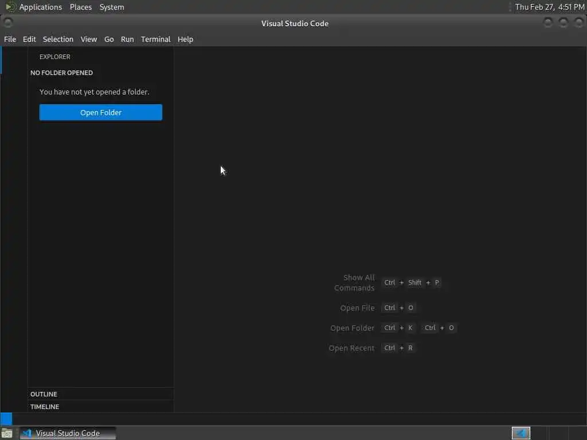Screen dimensions: 587x440
Task: Open the Selection menu
Action: coord(58,40)
